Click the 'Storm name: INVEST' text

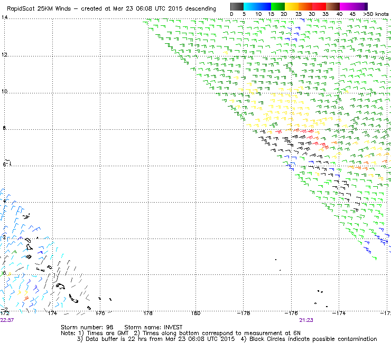tap(153, 327)
